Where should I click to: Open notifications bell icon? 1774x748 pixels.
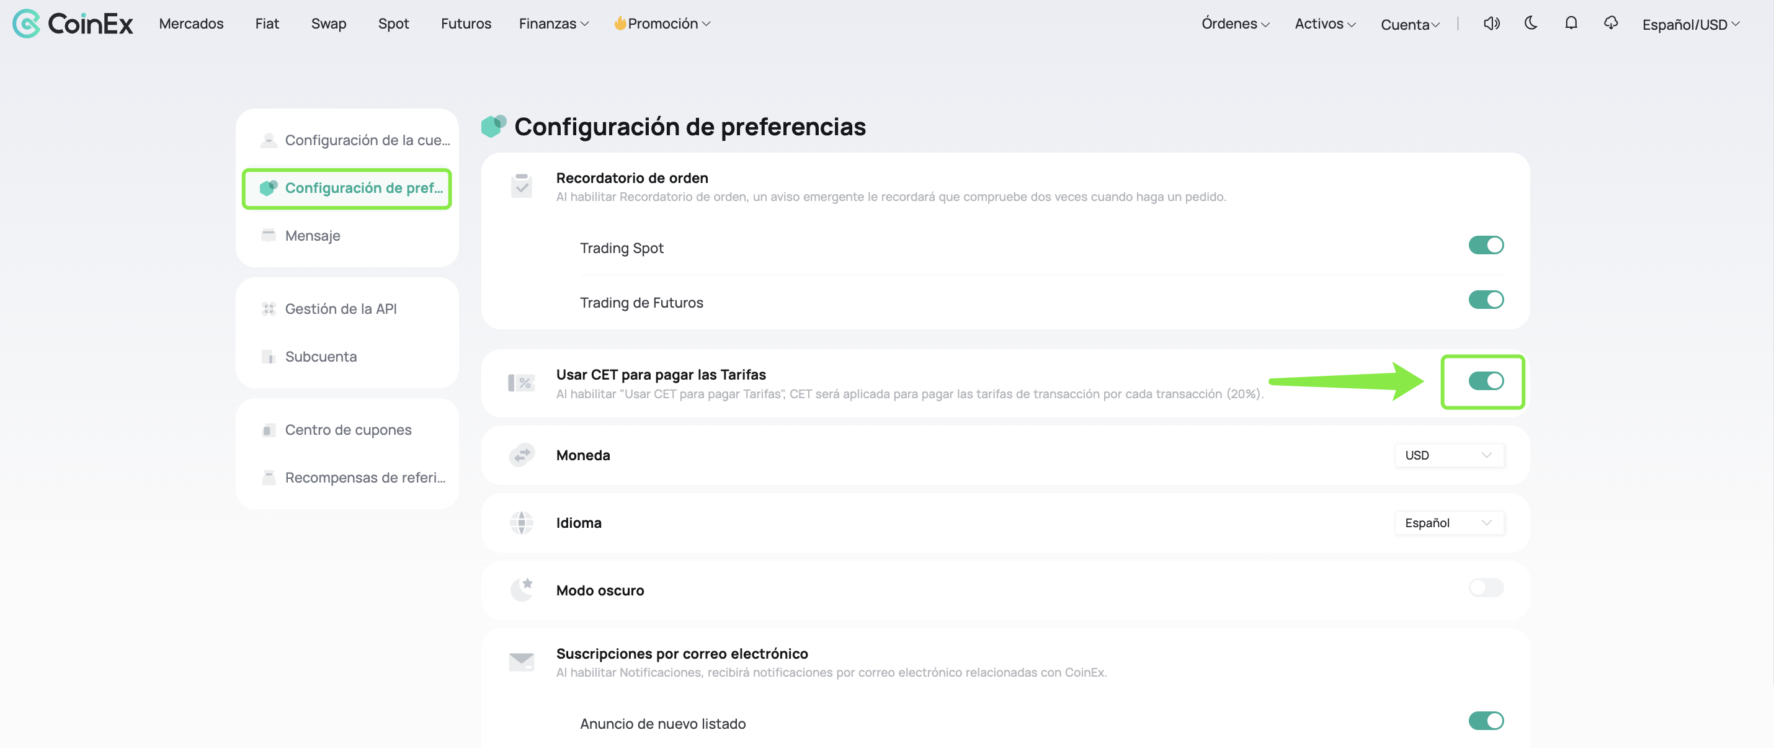tap(1571, 23)
